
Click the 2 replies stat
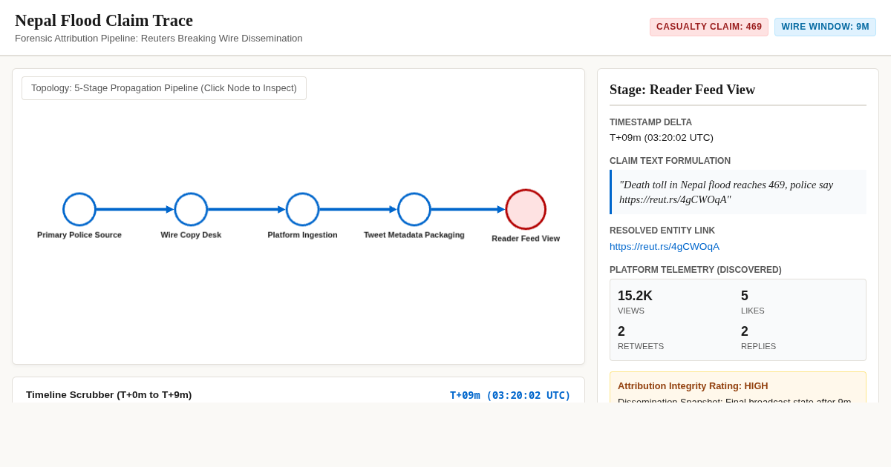[x=758, y=337]
